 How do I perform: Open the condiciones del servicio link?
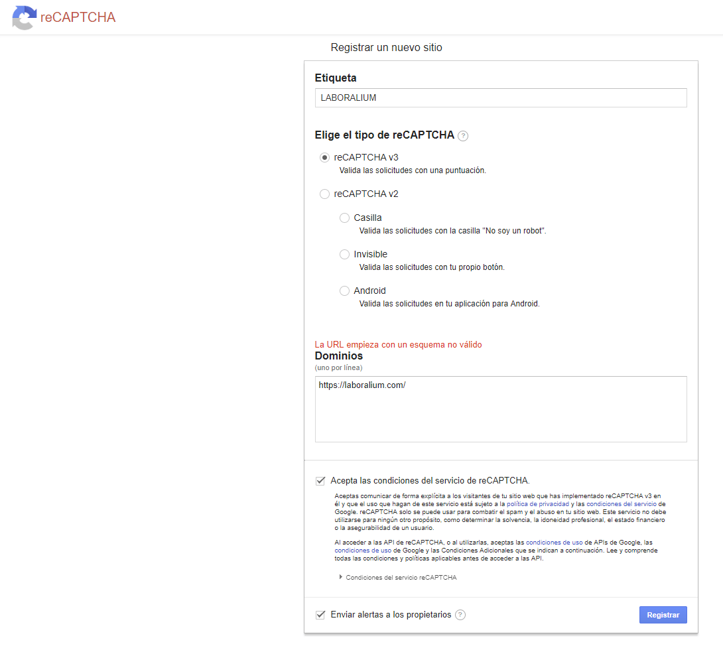pyautogui.click(x=621, y=504)
